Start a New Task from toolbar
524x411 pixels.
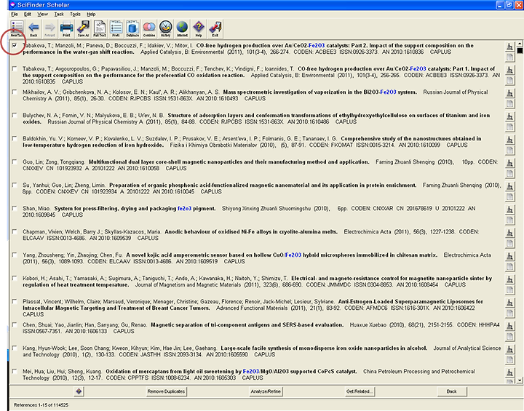17,29
